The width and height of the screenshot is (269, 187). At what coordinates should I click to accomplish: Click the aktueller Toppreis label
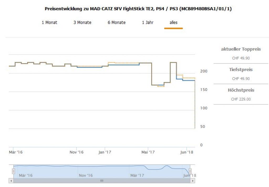pos(241,49)
